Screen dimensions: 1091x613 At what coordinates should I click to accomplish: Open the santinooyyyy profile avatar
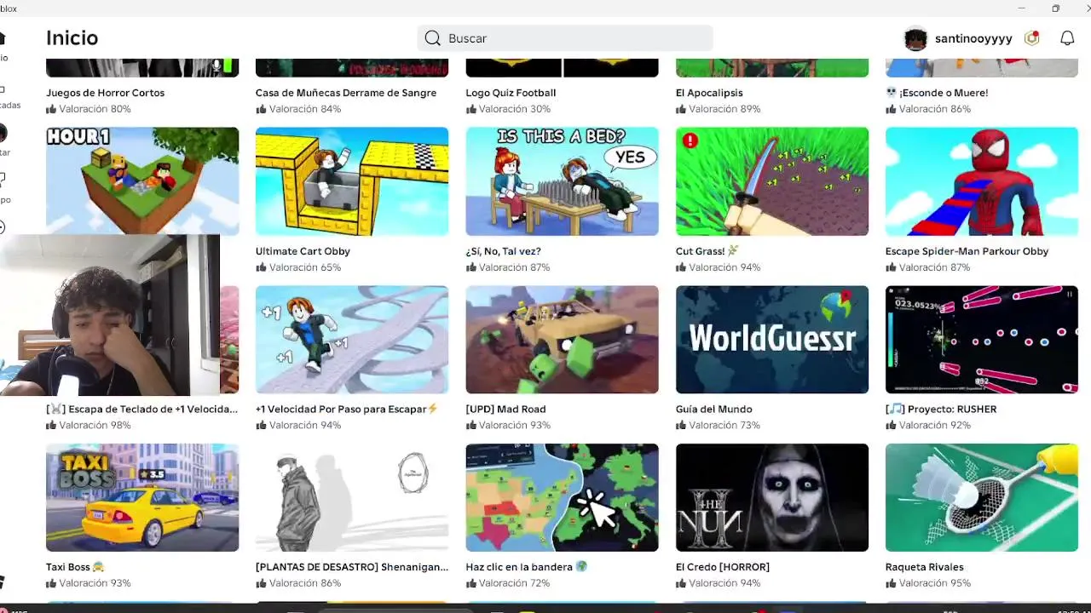[915, 38]
